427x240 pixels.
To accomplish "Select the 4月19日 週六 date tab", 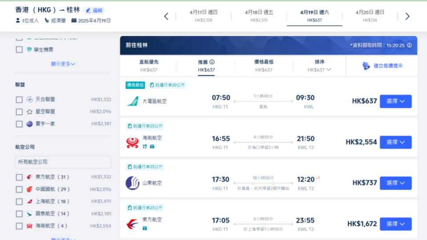I will tap(314, 16).
